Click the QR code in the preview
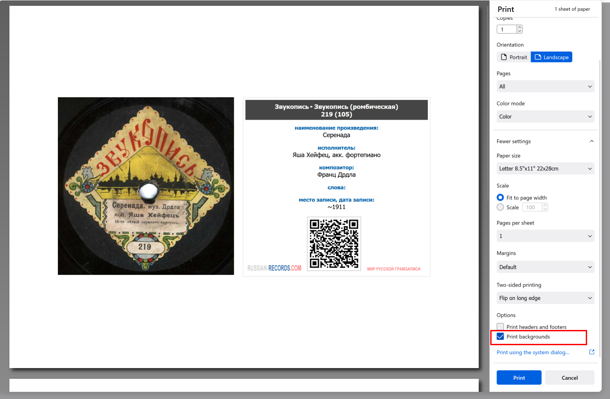 click(x=334, y=243)
